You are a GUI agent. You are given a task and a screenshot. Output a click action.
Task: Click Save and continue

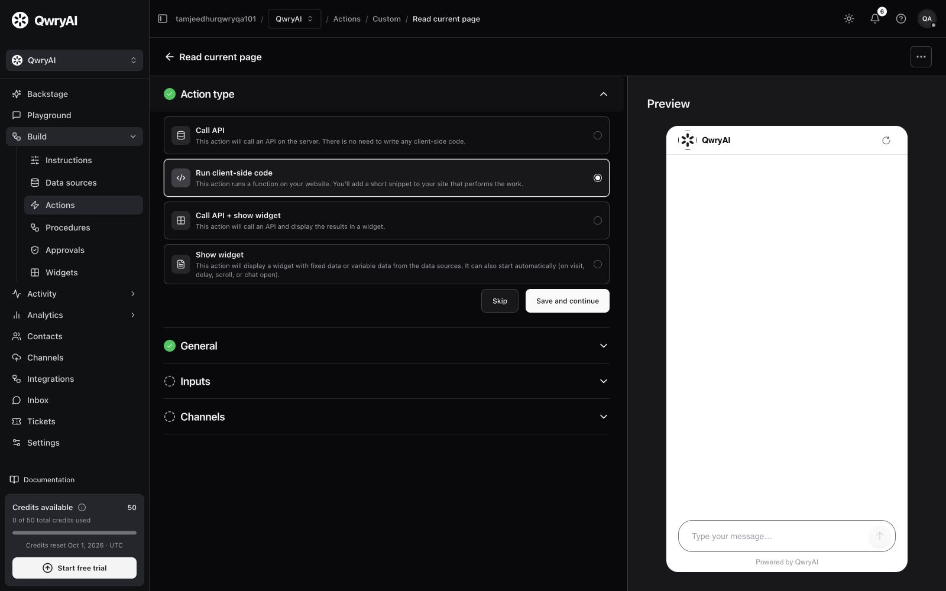click(x=568, y=301)
